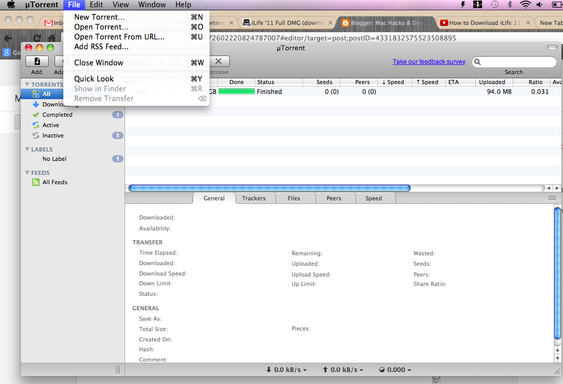Click the 94.0 MB uploaded cell
The image size is (563, 384).
pyautogui.click(x=499, y=92)
